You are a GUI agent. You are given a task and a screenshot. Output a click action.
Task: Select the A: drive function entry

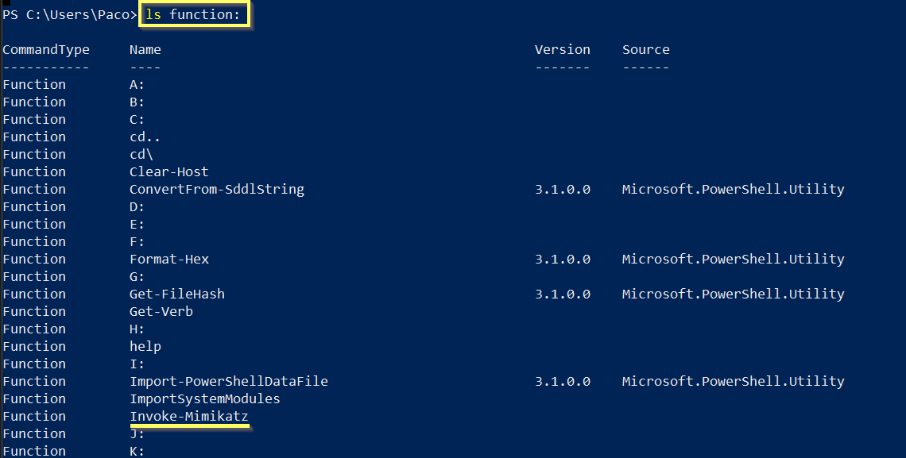pos(137,84)
